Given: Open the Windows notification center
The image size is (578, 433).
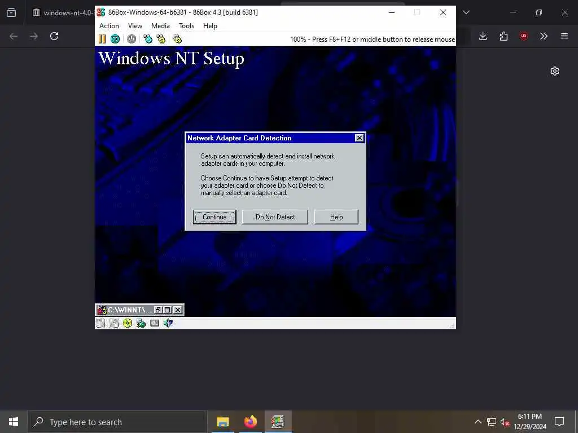Looking at the screenshot, I should click(559, 422).
